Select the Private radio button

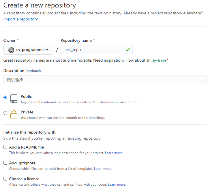(5, 113)
